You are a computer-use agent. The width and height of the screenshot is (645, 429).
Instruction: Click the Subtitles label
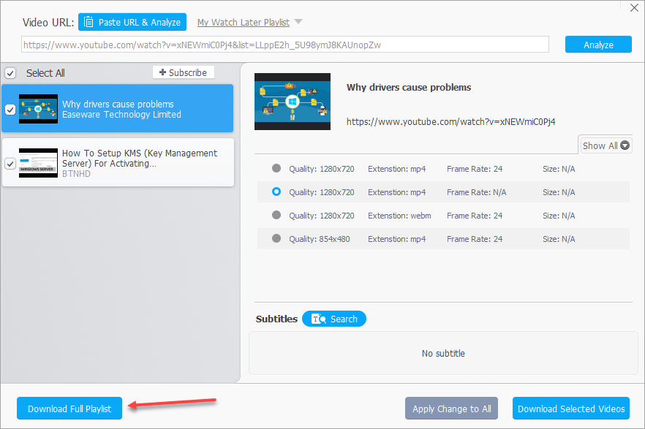pos(276,319)
